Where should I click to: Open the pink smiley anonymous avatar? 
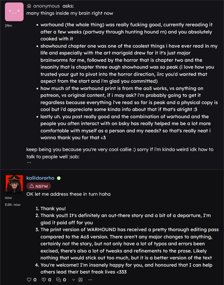[x=14, y=12]
